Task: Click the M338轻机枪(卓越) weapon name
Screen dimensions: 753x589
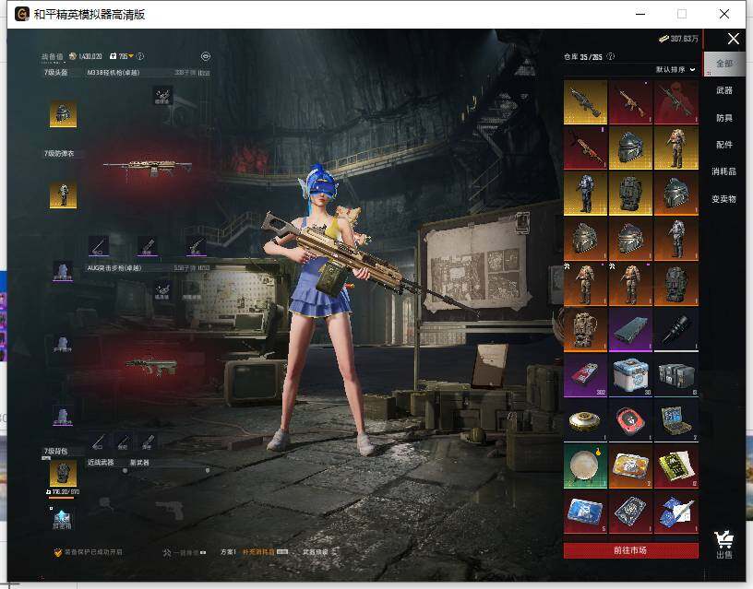Action: (x=114, y=73)
